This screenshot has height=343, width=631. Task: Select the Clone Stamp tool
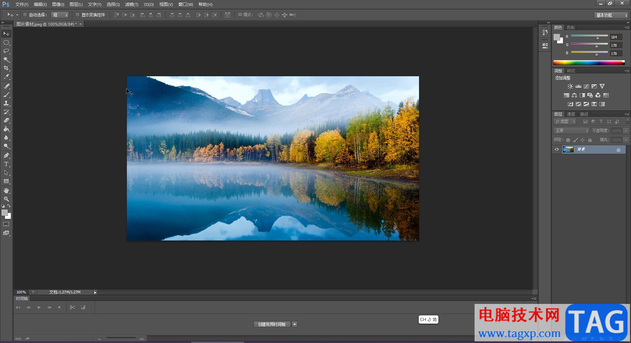click(x=6, y=103)
